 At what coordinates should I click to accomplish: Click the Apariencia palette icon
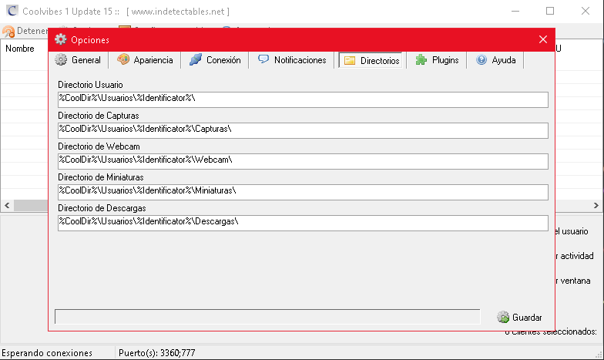point(123,60)
